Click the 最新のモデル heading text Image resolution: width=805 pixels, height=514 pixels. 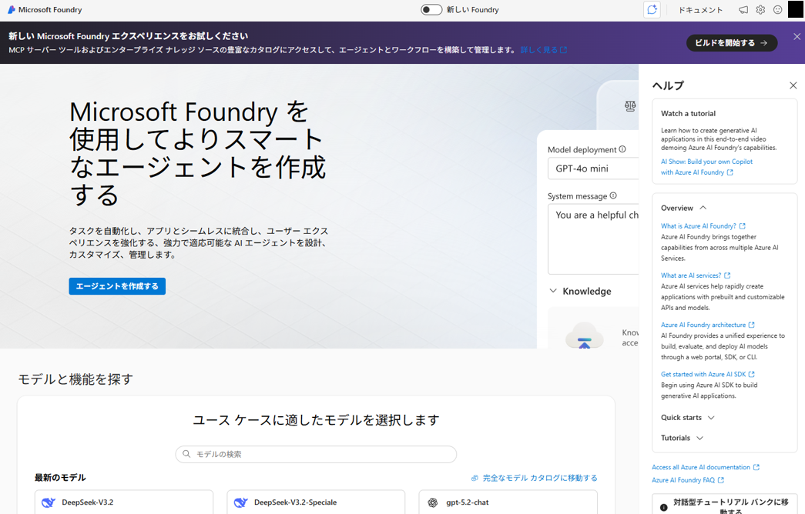tap(60, 478)
